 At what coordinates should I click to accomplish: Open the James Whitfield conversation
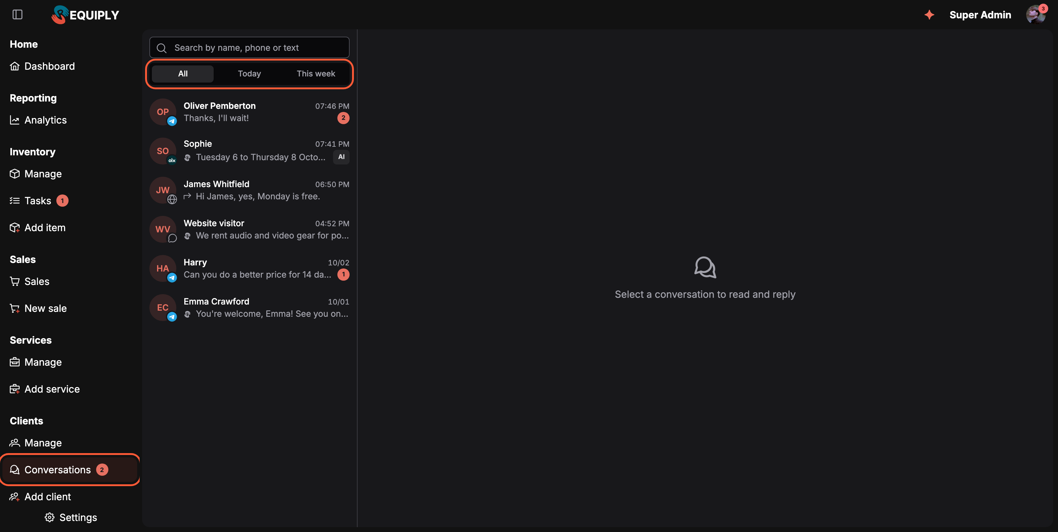[x=249, y=190]
